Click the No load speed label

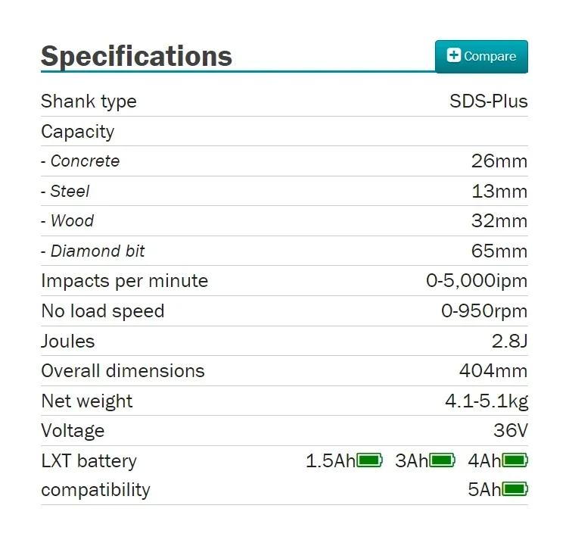102,311
